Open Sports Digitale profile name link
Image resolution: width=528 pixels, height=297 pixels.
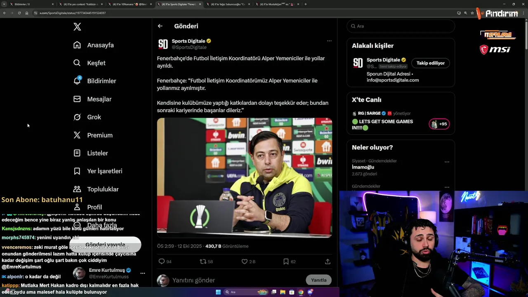coord(189,41)
